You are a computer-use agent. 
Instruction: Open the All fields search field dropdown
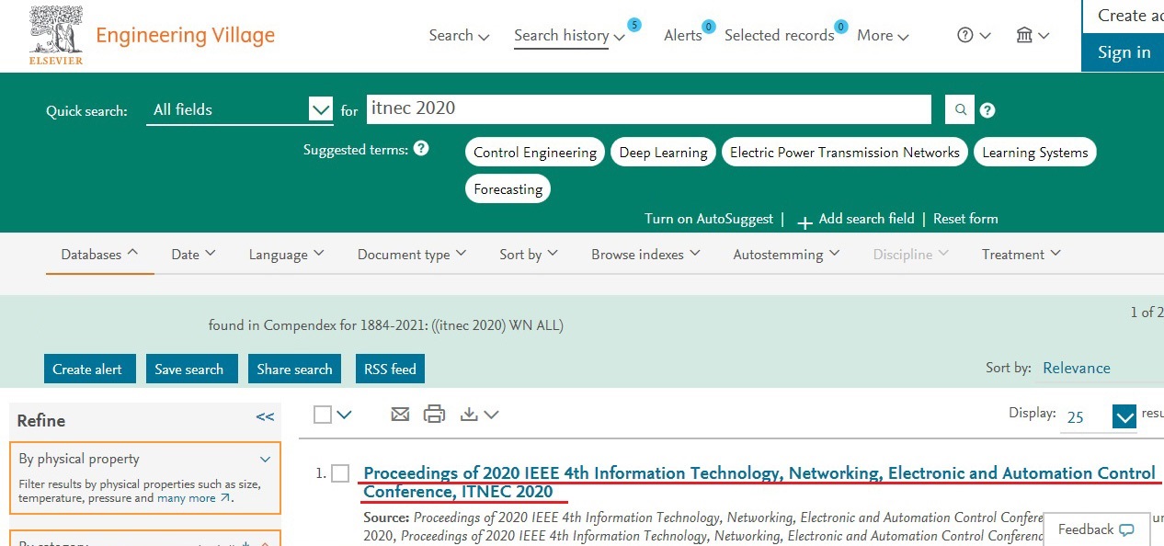pyautogui.click(x=239, y=110)
